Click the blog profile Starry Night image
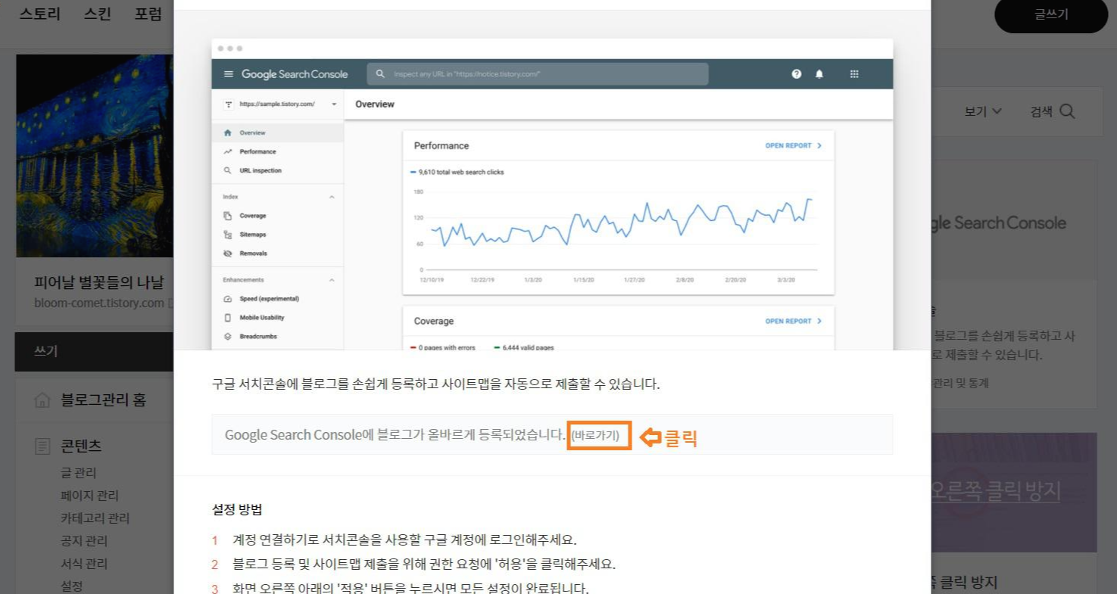This screenshot has height=594, width=1117. click(95, 156)
